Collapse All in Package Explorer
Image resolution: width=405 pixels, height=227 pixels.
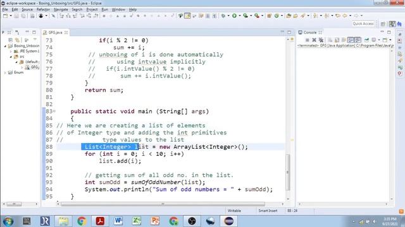pyautogui.click(x=10, y=40)
